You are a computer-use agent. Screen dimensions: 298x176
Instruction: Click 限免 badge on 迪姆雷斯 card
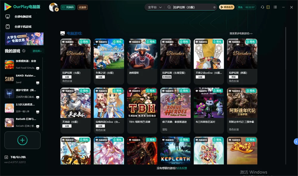point(151,42)
